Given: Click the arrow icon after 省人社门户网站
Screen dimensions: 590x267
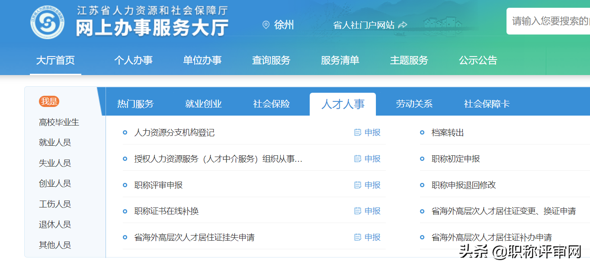Looking at the screenshot, I should [x=403, y=25].
